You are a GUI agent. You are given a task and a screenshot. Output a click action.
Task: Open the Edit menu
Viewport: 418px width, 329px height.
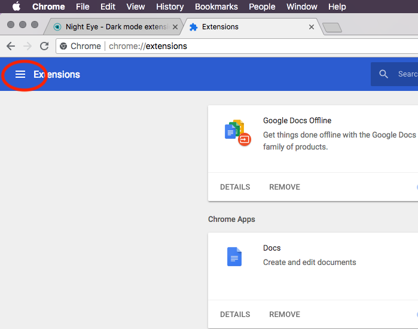(x=108, y=7)
